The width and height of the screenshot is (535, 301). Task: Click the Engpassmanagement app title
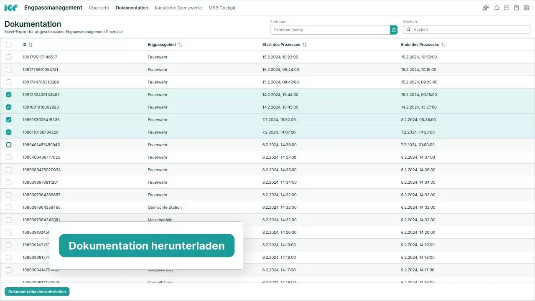pos(53,8)
